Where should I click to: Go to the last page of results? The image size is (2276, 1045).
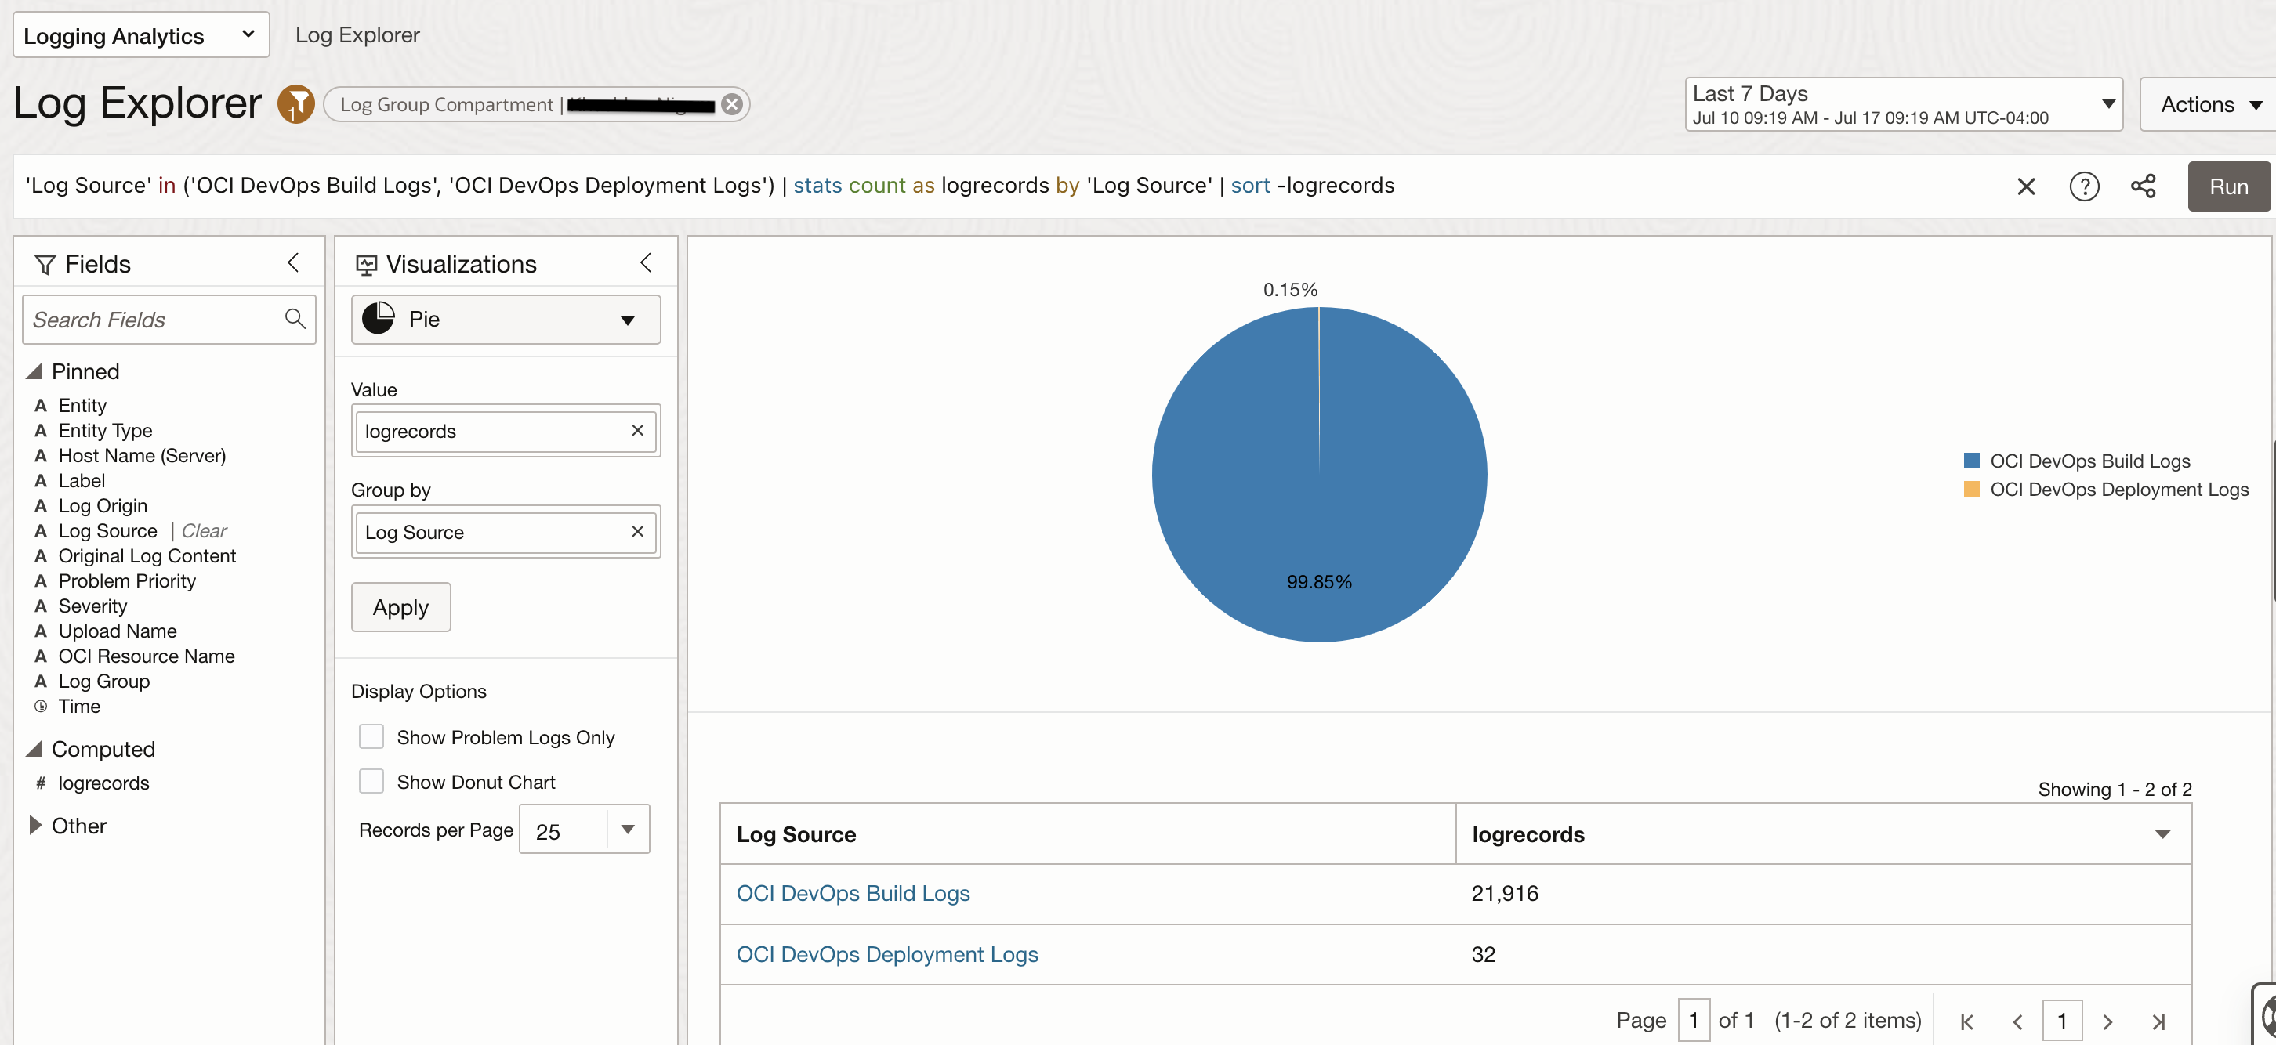(x=2158, y=1021)
